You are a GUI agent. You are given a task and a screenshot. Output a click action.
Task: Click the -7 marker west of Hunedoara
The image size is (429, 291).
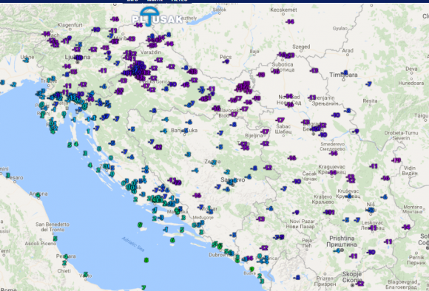click(x=368, y=84)
